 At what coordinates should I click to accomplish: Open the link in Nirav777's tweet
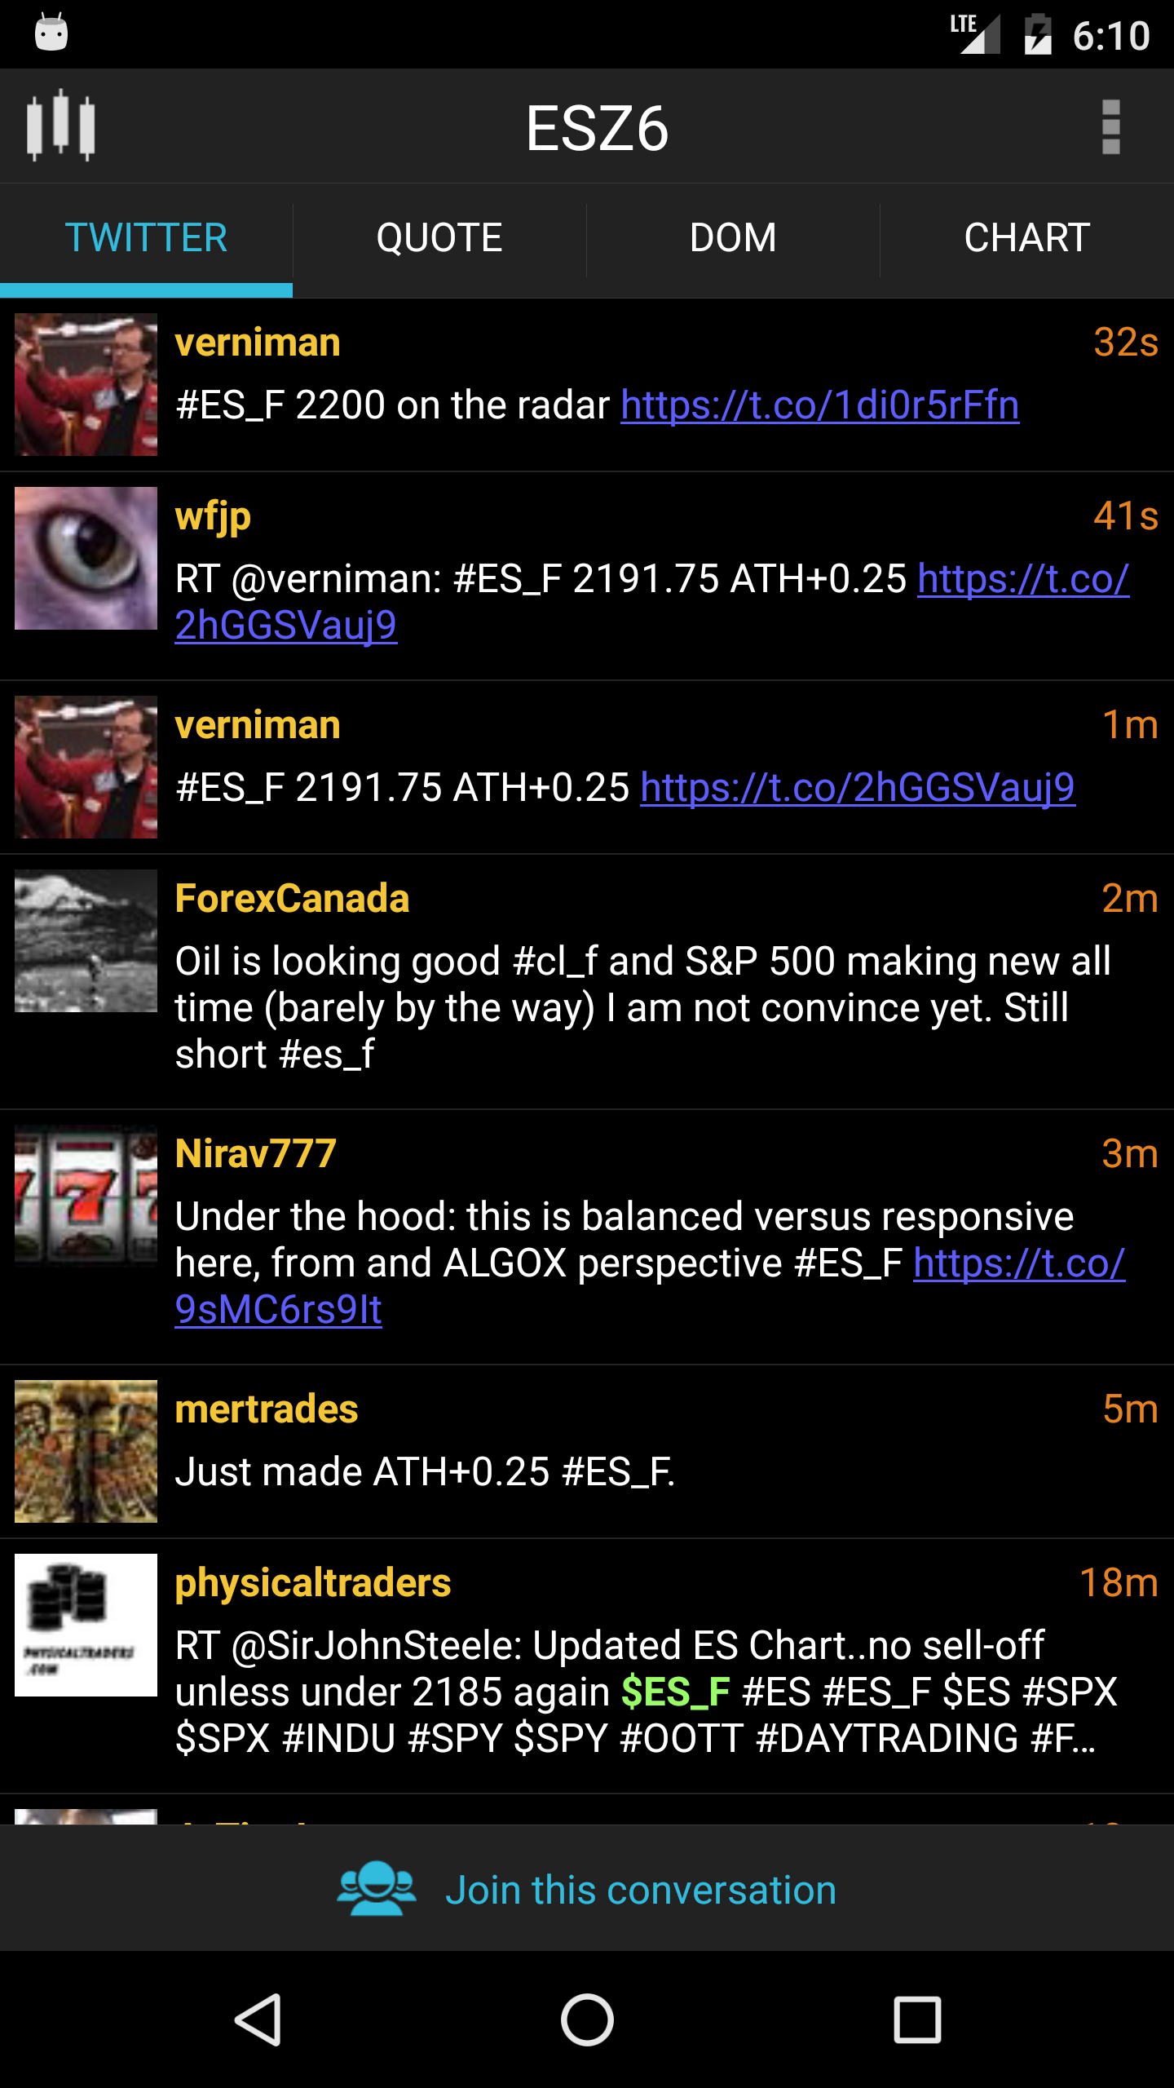tap(1019, 1263)
